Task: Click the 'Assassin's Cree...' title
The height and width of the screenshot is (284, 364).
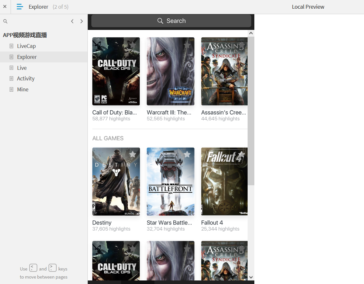Action: [223, 112]
